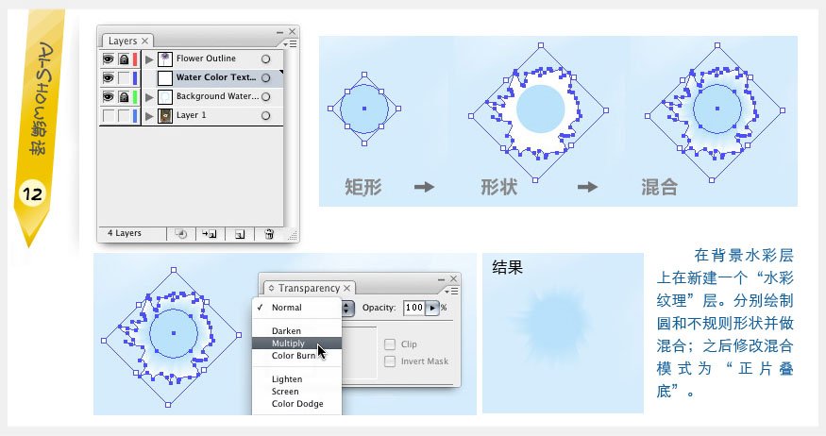Toggle visibility eye of Flower Outline layer

point(108,59)
